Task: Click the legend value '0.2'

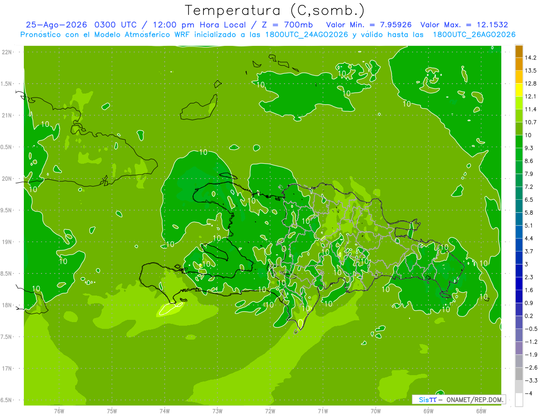Action: 529,316
